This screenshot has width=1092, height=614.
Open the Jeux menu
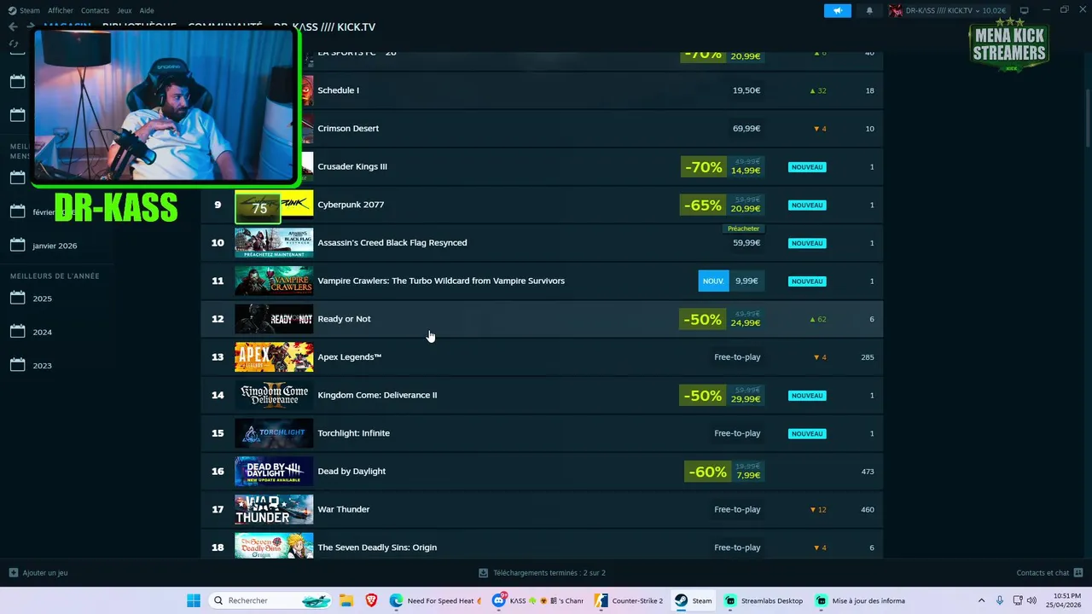125,10
